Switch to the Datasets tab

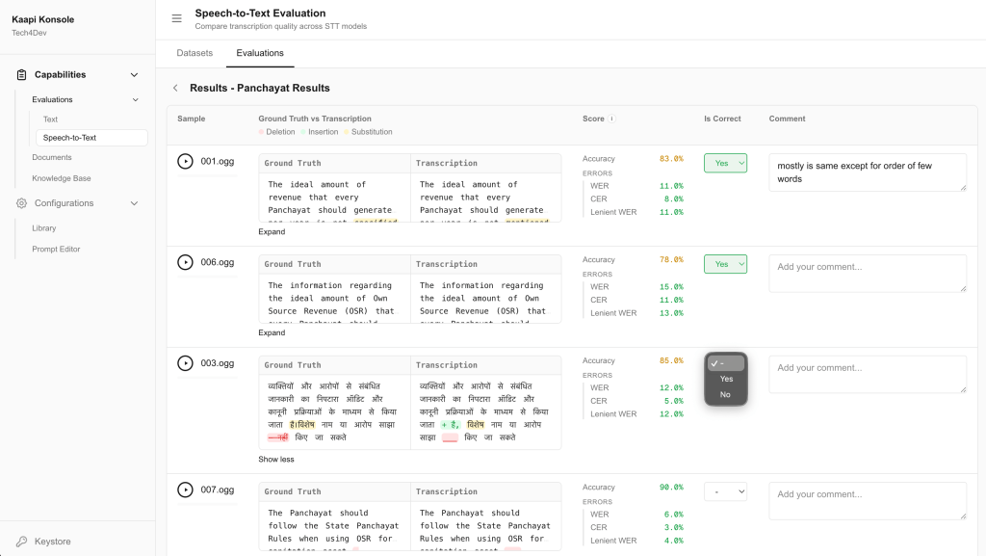point(195,53)
